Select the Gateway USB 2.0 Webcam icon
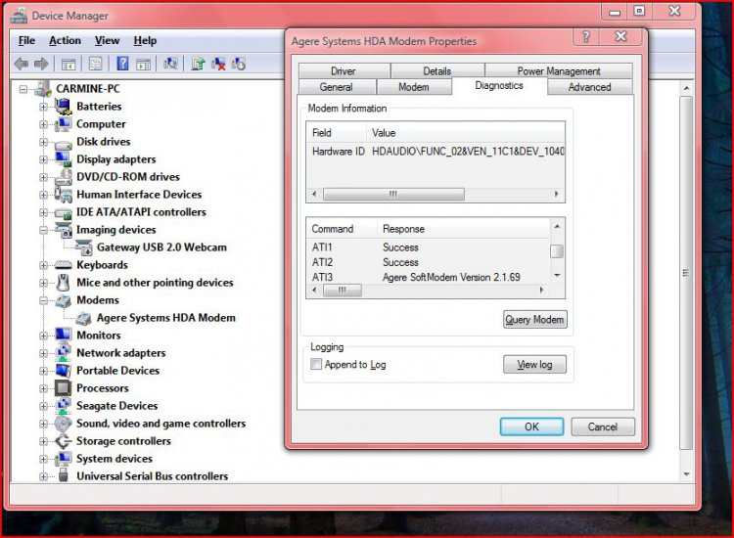This screenshot has width=734, height=538. (x=84, y=247)
